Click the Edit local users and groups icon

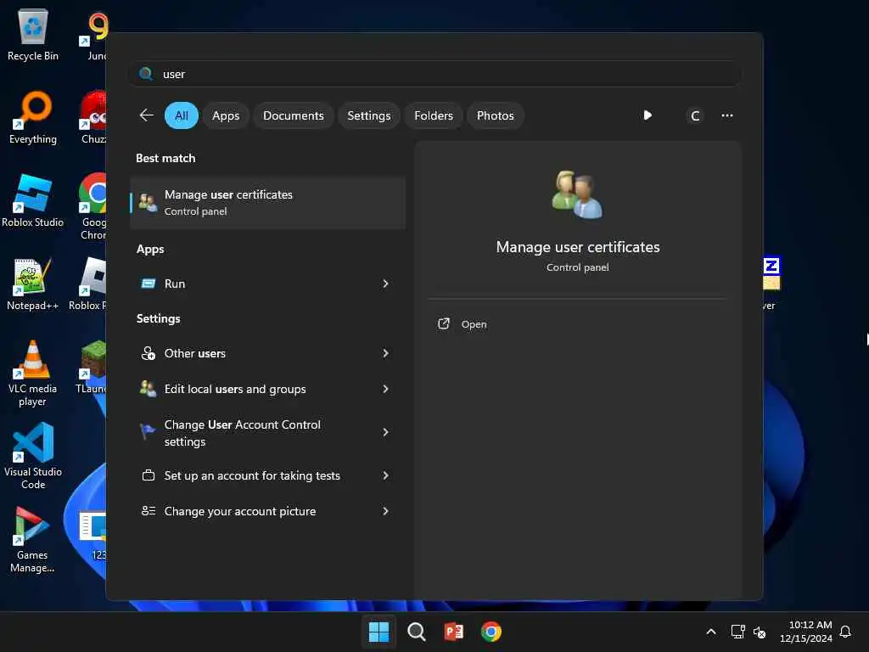point(148,389)
